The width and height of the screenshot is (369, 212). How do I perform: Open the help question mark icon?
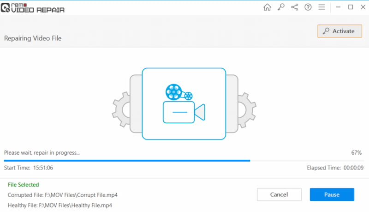coord(308,7)
